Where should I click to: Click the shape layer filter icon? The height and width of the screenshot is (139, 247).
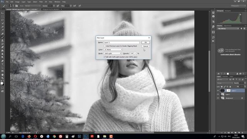click(240, 80)
